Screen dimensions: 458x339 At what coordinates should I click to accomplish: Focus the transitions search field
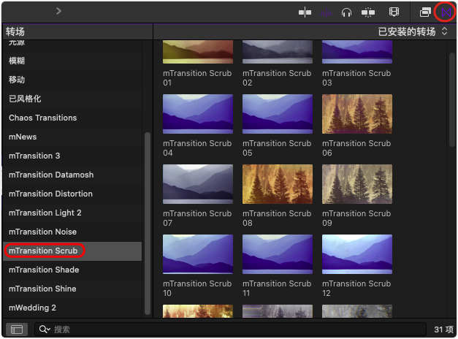tap(230, 330)
